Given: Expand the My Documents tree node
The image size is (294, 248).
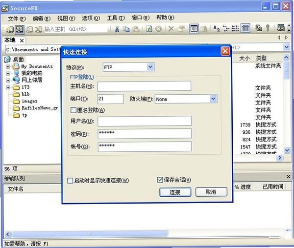Looking at the screenshot, I should coord(8,66).
